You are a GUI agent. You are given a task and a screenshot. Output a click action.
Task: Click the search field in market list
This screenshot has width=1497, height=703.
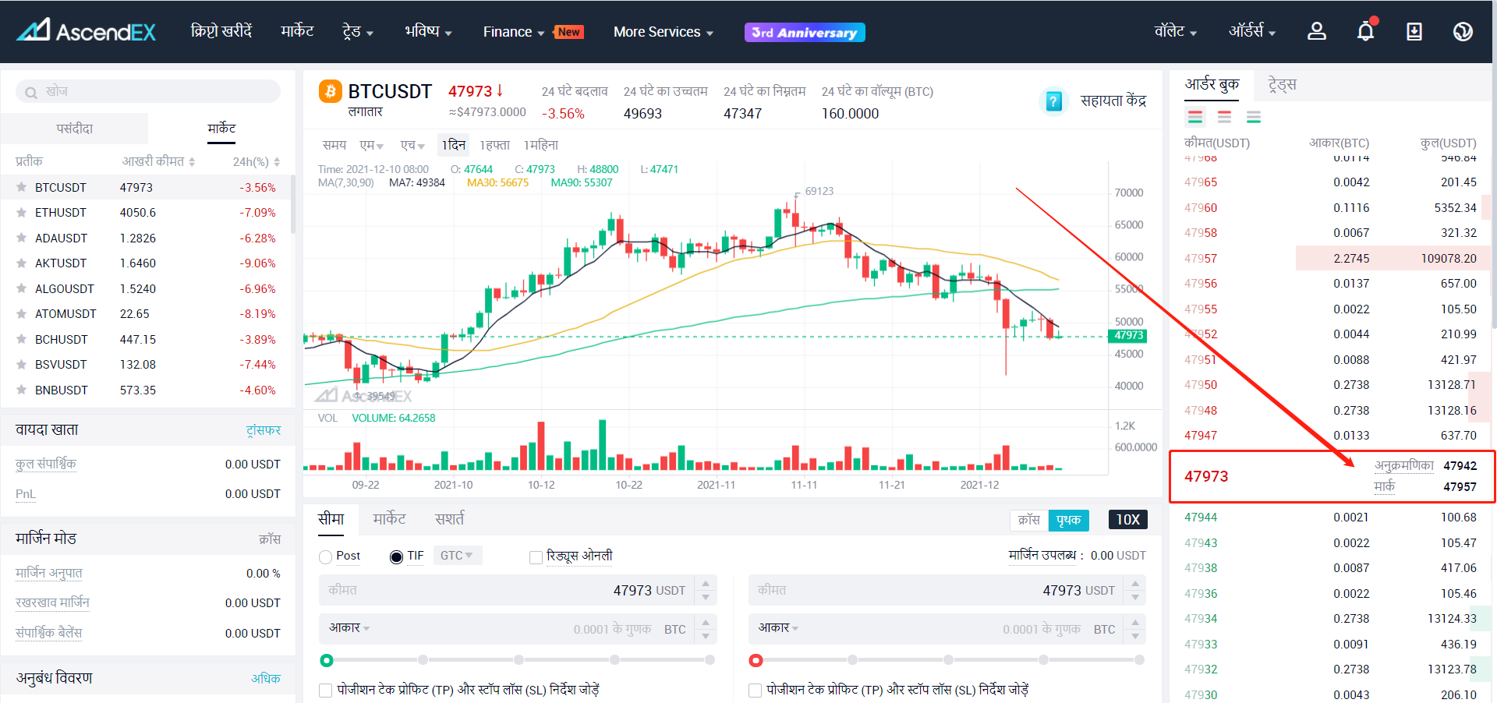point(148,92)
